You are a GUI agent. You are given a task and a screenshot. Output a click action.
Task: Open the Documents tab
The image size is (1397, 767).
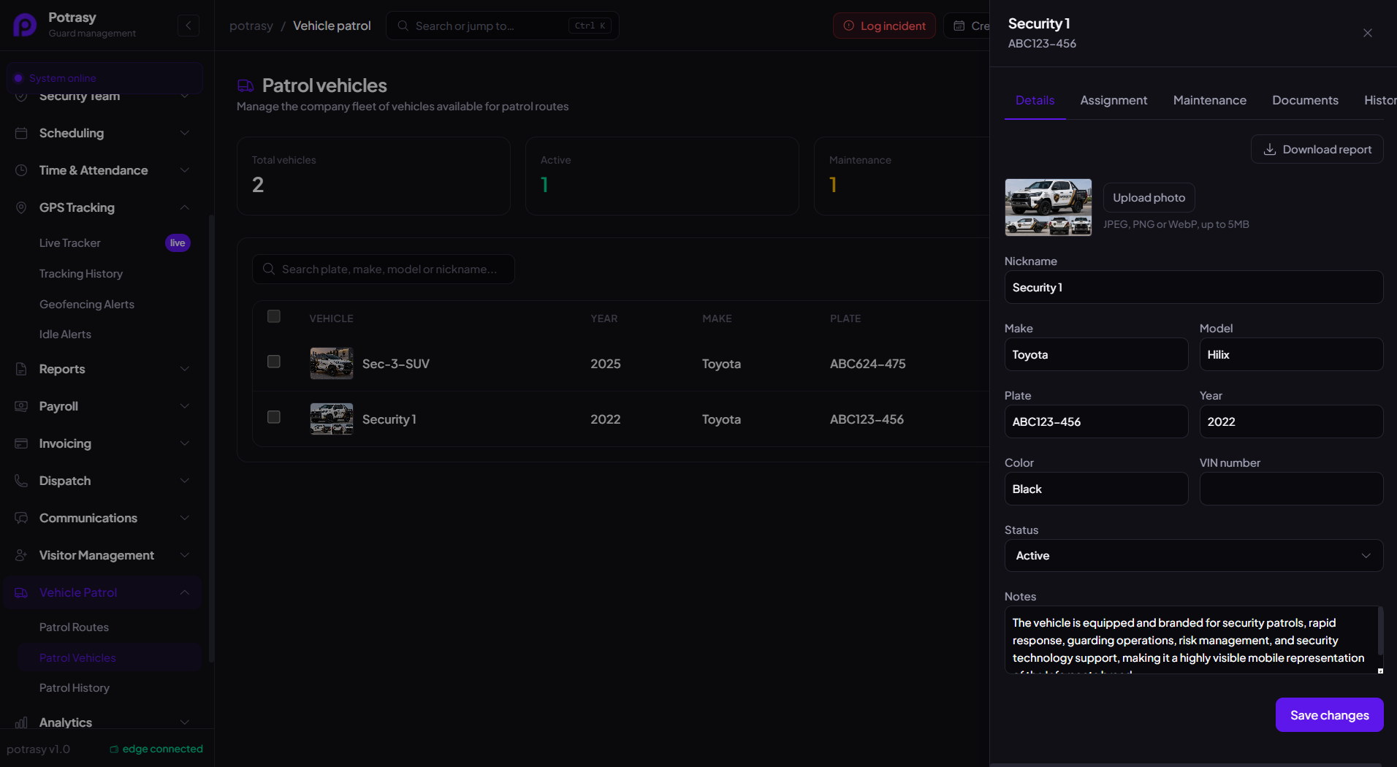point(1305,101)
